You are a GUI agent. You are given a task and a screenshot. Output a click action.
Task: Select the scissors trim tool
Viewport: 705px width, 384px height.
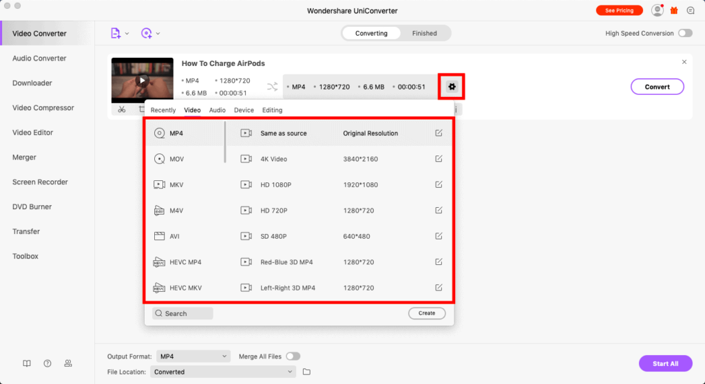[x=122, y=109]
